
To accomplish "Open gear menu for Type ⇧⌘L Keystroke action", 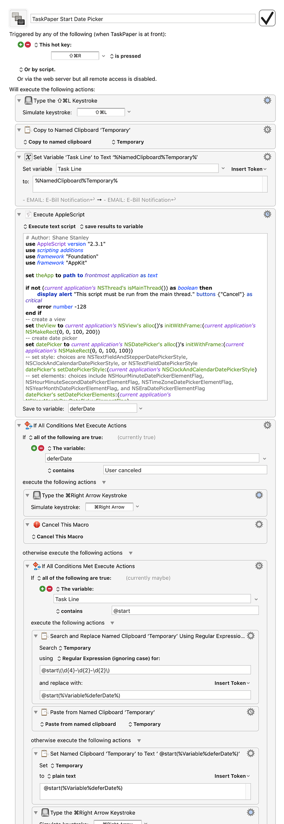I will tap(268, 100).
